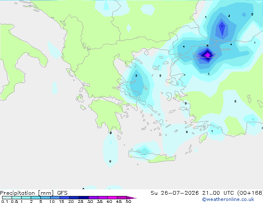Select the magenta legend swatch between 40 and 45

point(112,198)
